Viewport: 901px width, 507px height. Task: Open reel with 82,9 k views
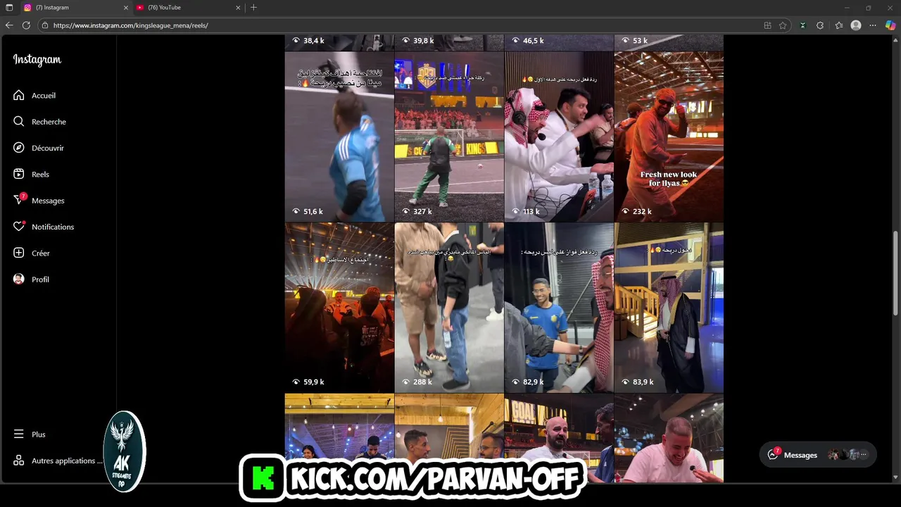point(559,308)
